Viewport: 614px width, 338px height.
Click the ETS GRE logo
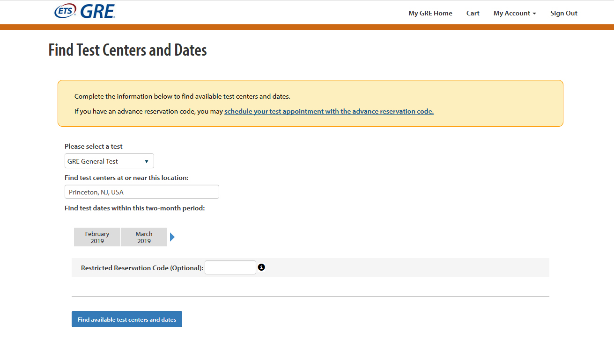tap(85, 12)
